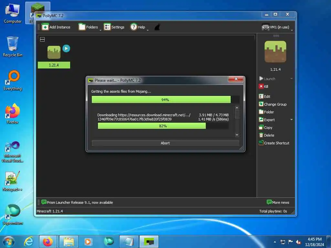The width and height of the screenshot is (331, 248).
Task: Expand the Help dropdown arrow
Action: point(147,30)
